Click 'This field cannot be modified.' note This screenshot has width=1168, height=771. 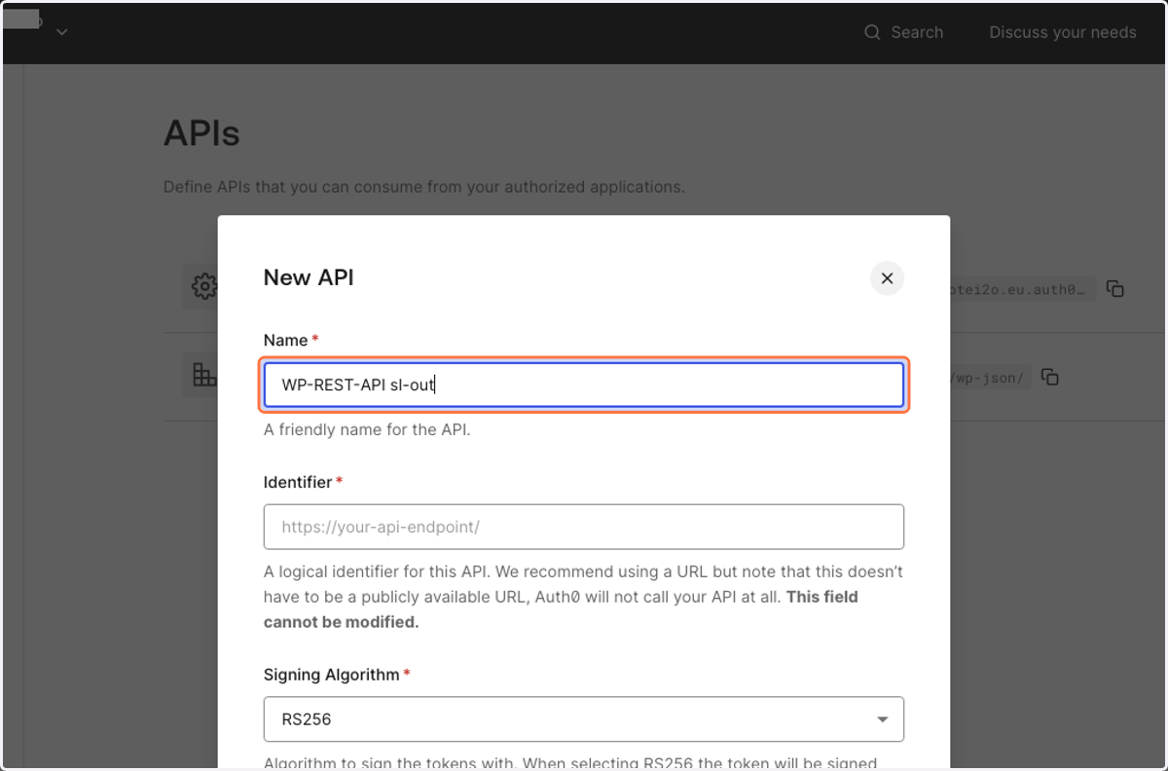click(x=561, y=609)
